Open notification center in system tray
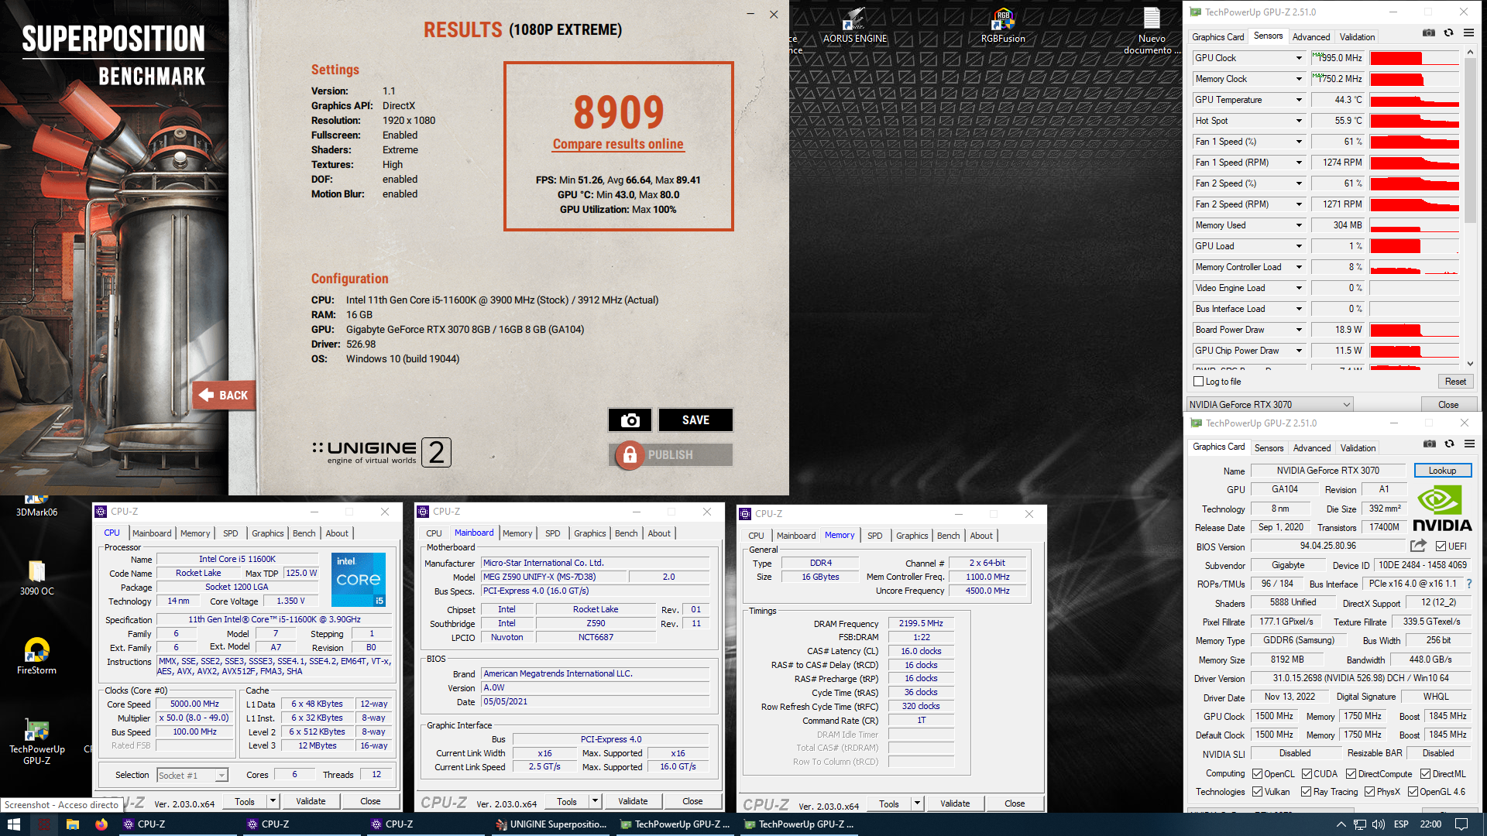 (x=1461, y=824)
